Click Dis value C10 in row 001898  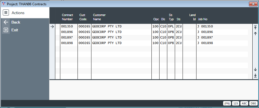coord(163,43)
